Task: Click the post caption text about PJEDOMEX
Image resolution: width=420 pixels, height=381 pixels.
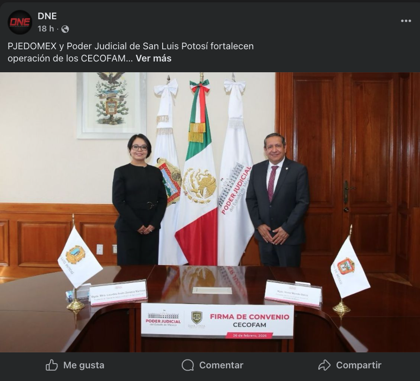Action: coord(130,52)
